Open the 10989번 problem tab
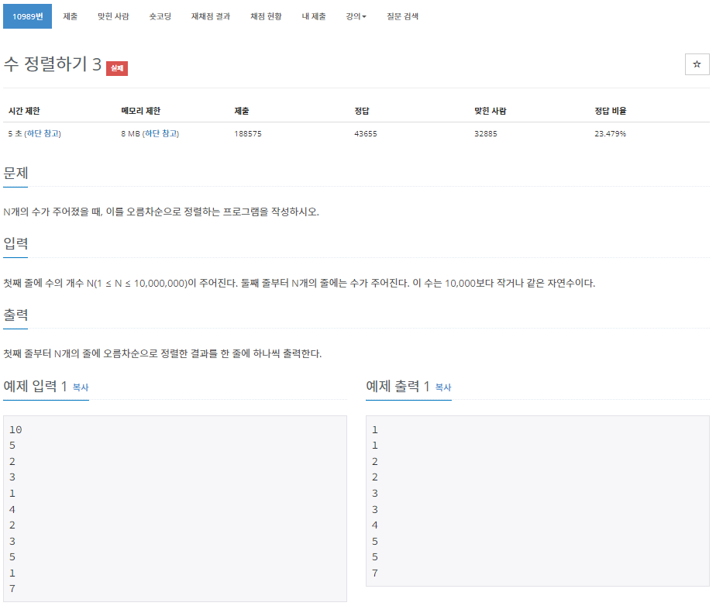The width and height of the screenshot is (716, 606). pyautogui.click(x=27, y=16)
